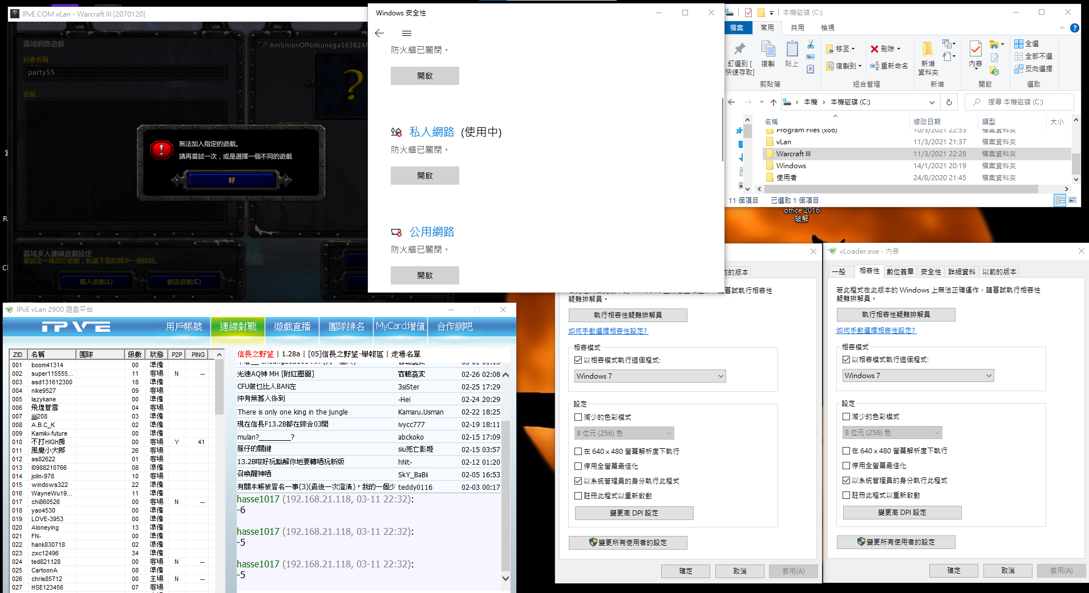This screenshot has width=1089, height=593.
Task: Go back using the arrow in Windows 安全性
Action: pyautogui.click(x=379, y=33)
